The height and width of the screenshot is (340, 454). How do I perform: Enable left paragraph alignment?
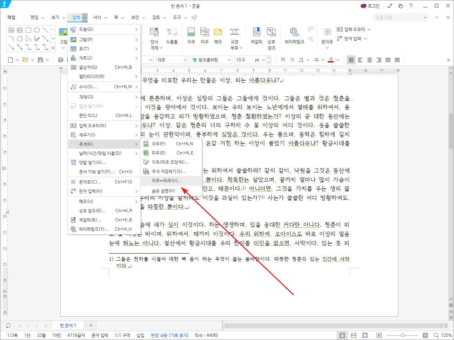tap(360, 60)
